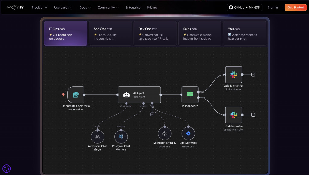Select the AI Agent robot node
Screen dimensions: 309x175
click(x=139, y=95)
